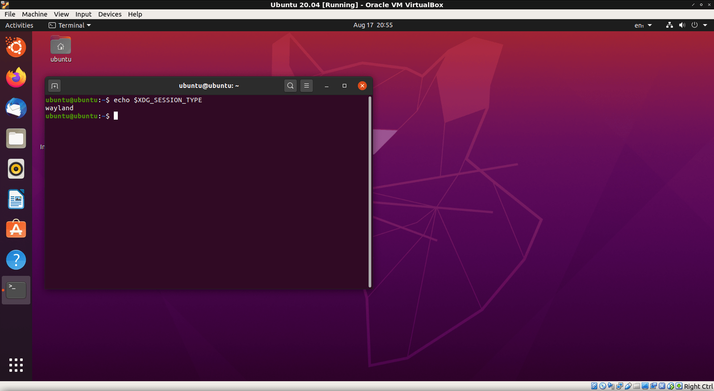714x391 pixels.
Task: Open Thunderbird Mail from the dock
Action: [x=16, y=108]
